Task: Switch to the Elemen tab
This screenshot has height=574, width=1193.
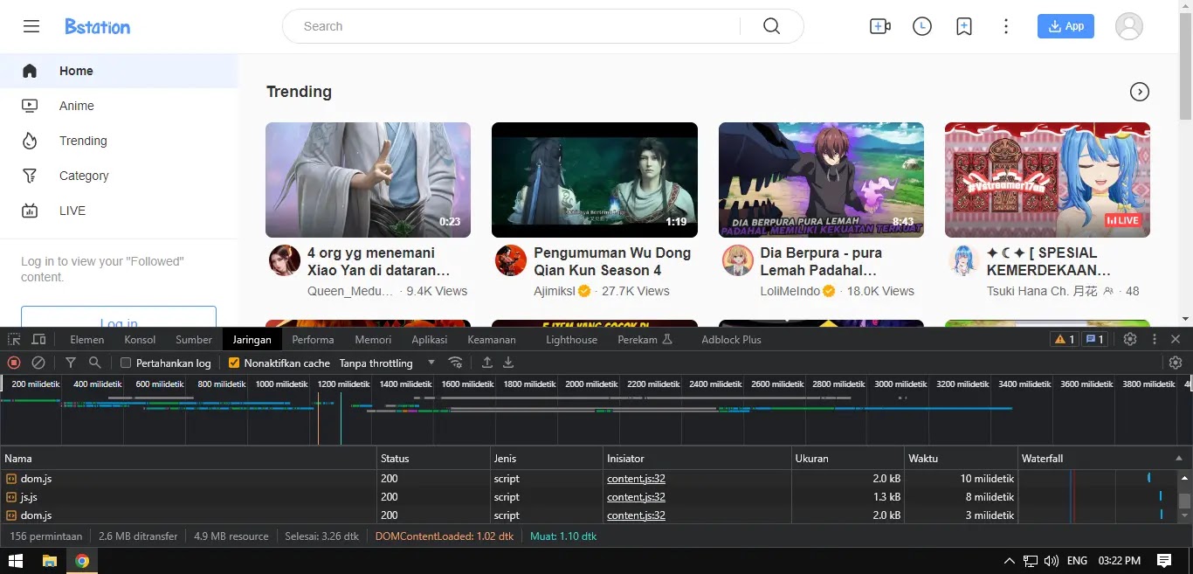Action: [x=87, y=339]
